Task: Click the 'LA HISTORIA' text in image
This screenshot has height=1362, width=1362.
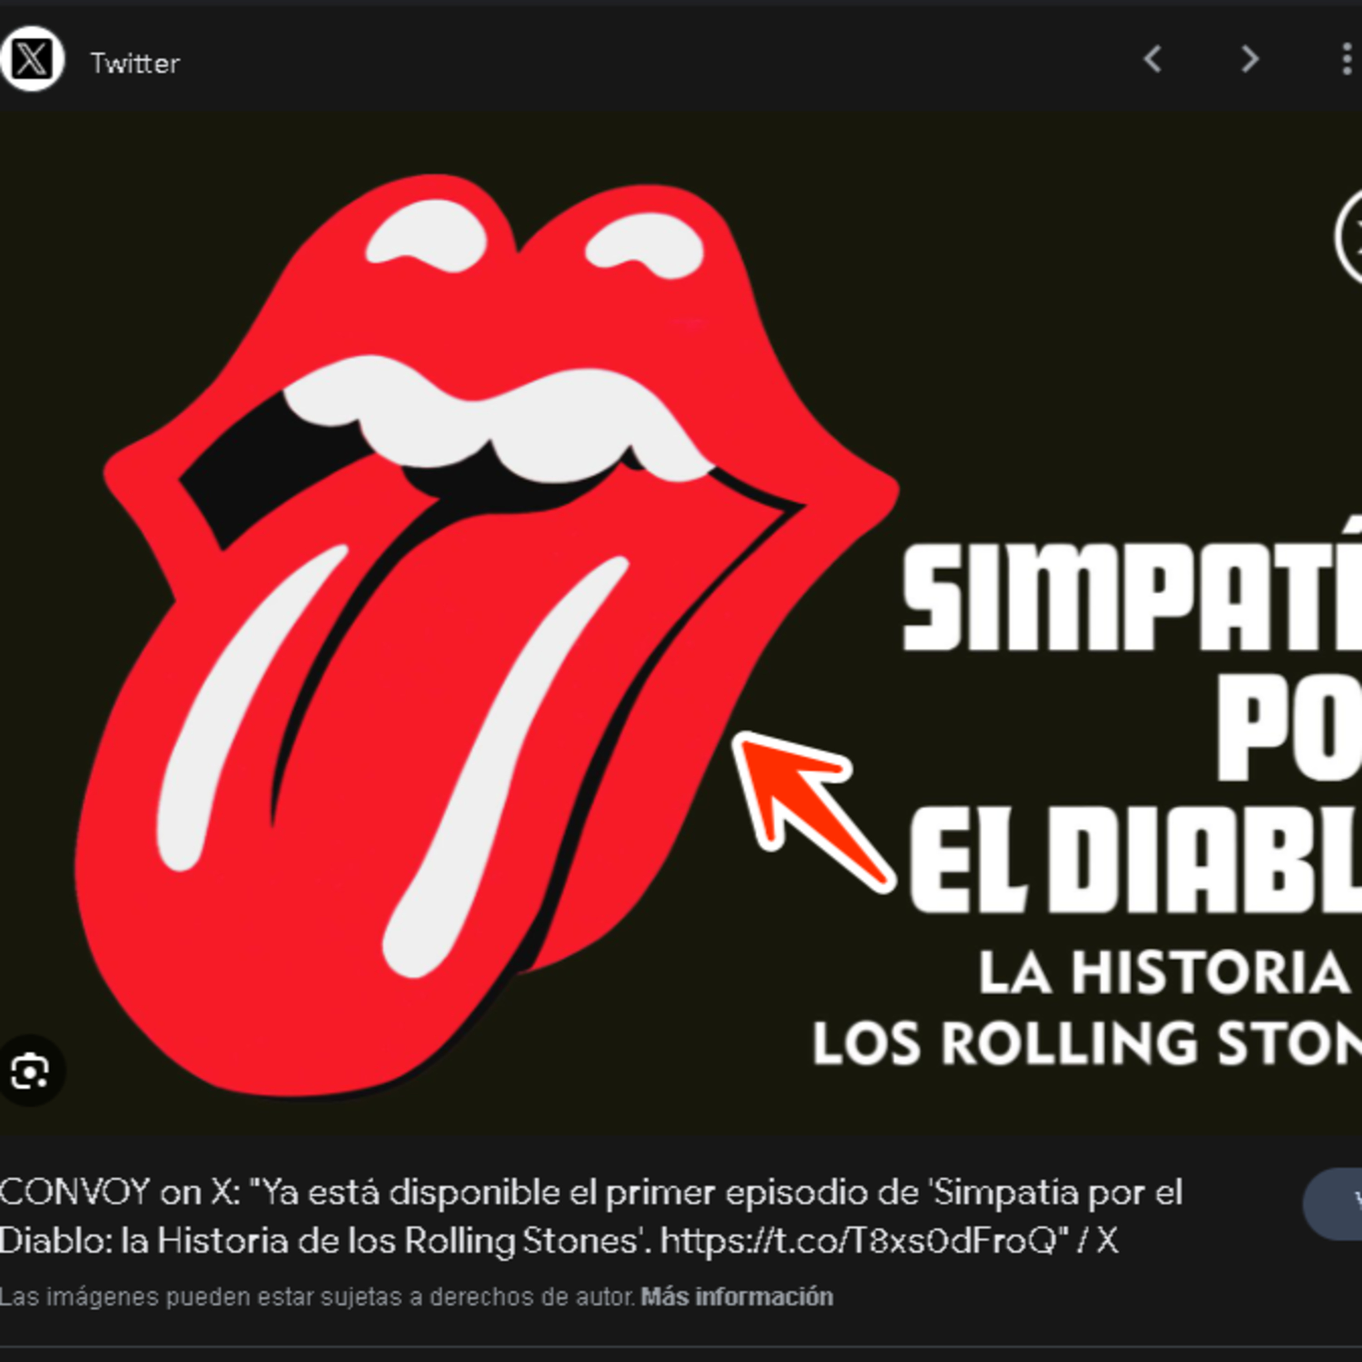Action: coord(1164,973)
